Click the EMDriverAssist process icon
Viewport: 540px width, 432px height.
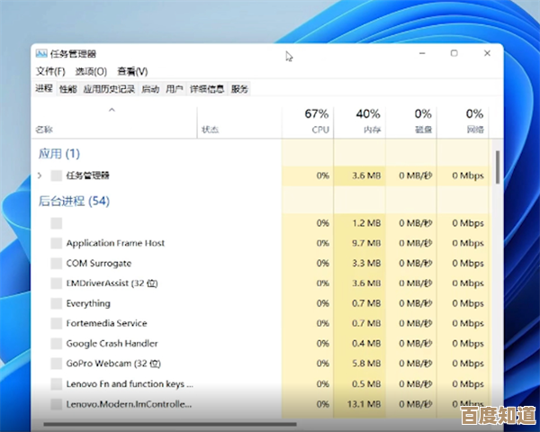click(x=57, y=283)
